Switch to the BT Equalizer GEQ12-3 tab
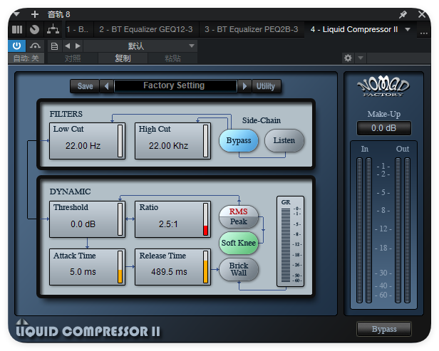This screenshot has height=351, width=439. (x=146, y=29)
